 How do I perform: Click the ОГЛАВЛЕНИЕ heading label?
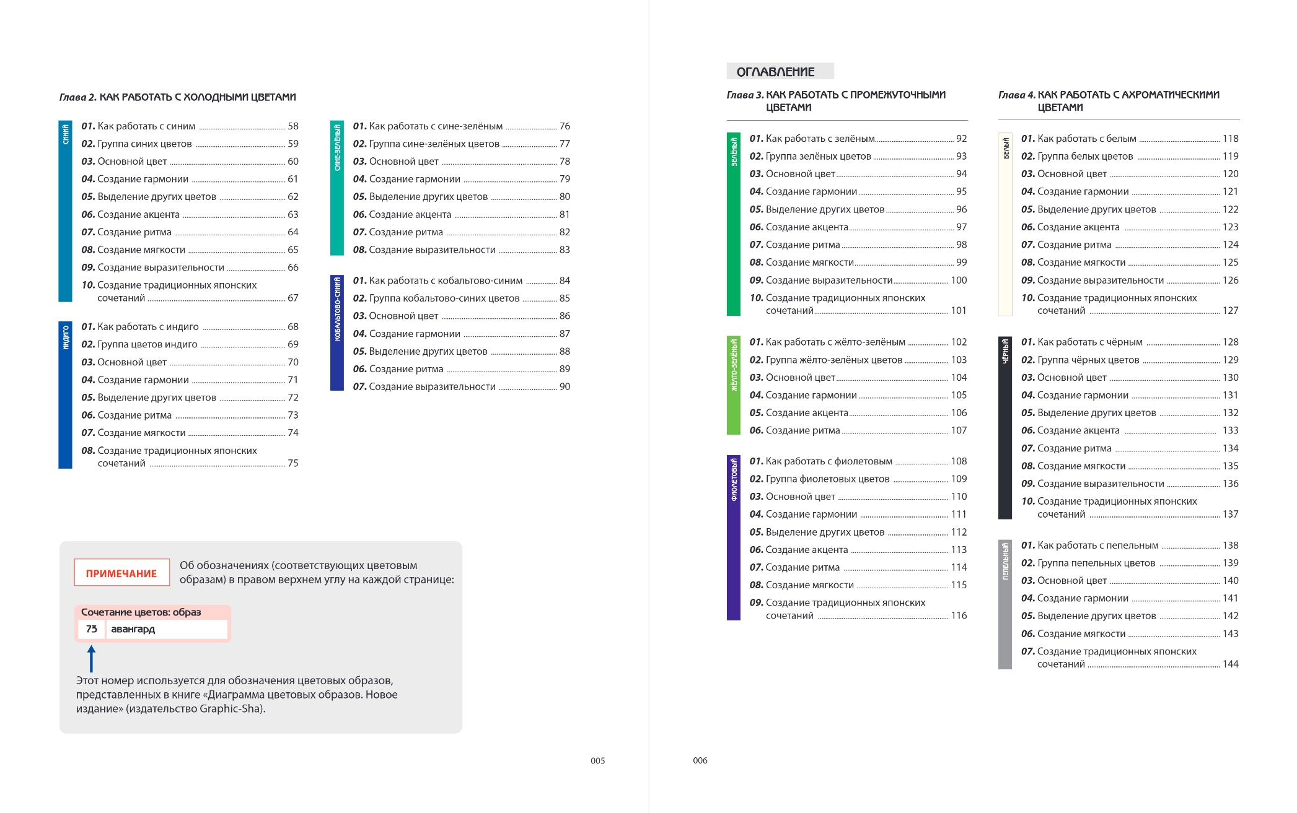coord(775,72)
